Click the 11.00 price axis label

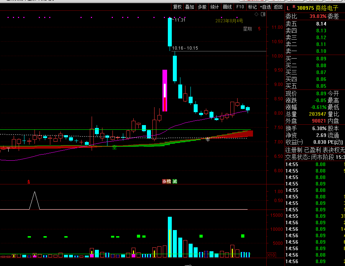pos(277,27)
